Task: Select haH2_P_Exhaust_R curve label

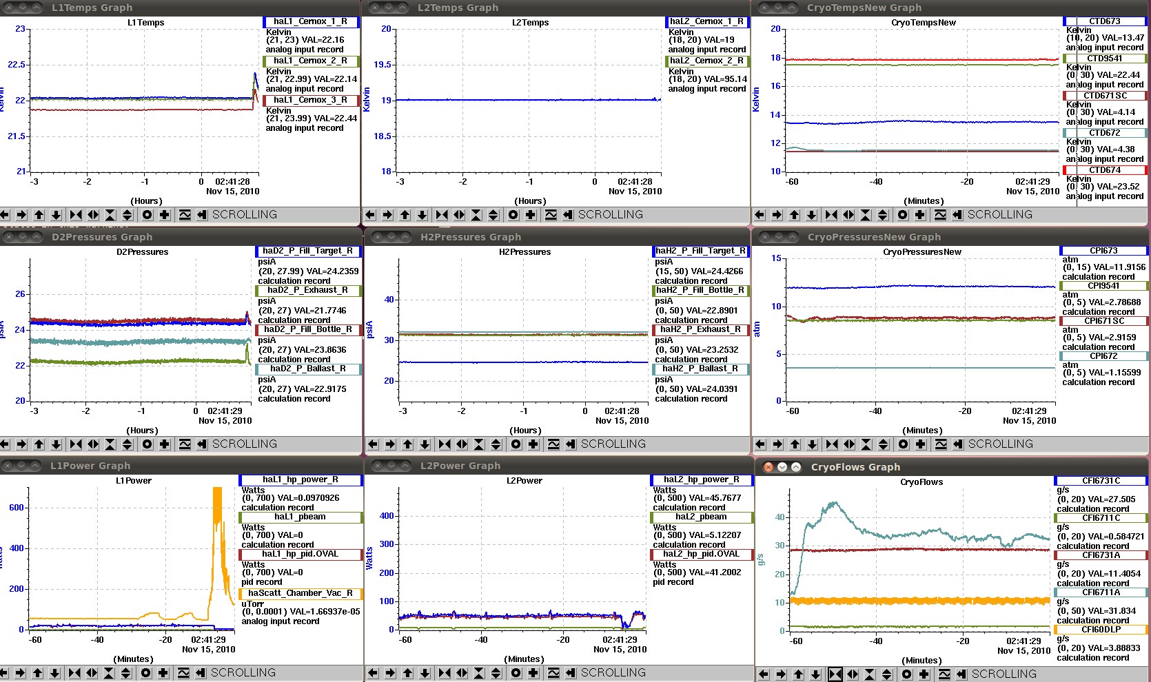Action: pos(700,329)
